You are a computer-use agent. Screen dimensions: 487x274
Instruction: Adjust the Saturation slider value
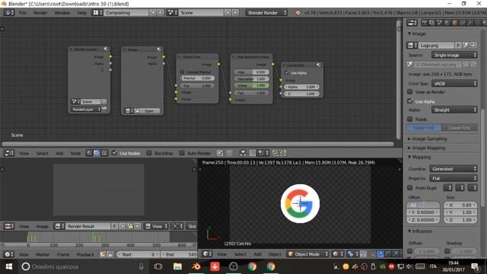pyautogui.click(x=252, y=79)
